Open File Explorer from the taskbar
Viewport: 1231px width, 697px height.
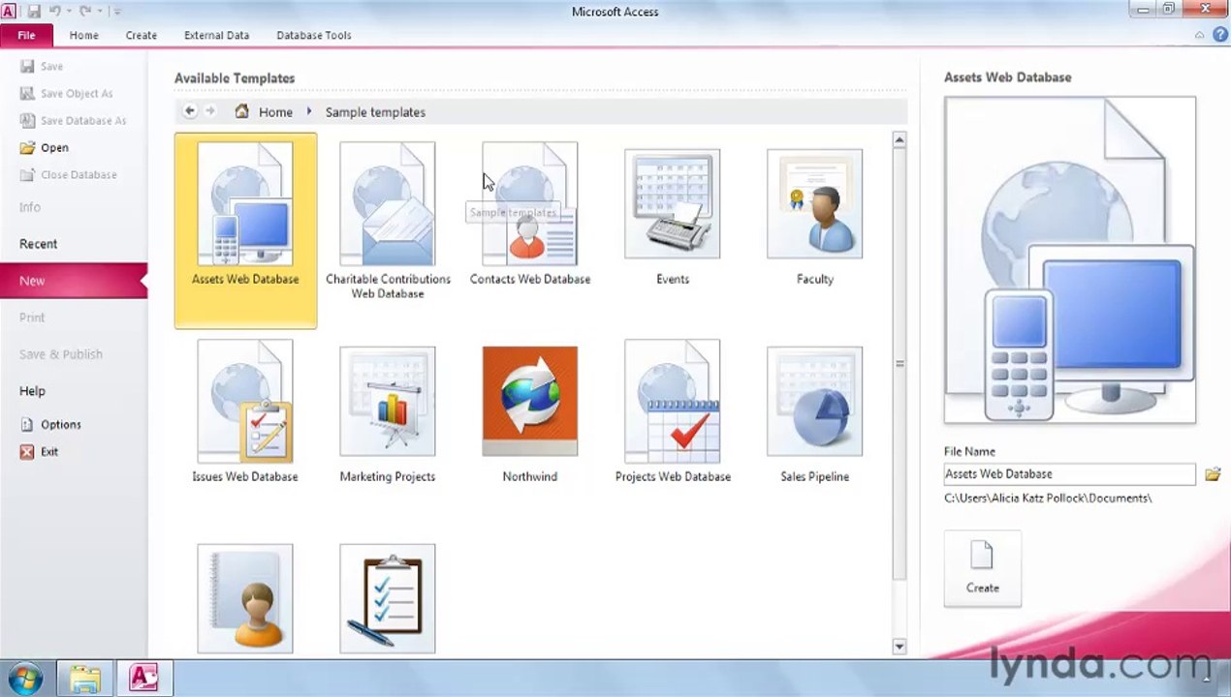84,678
